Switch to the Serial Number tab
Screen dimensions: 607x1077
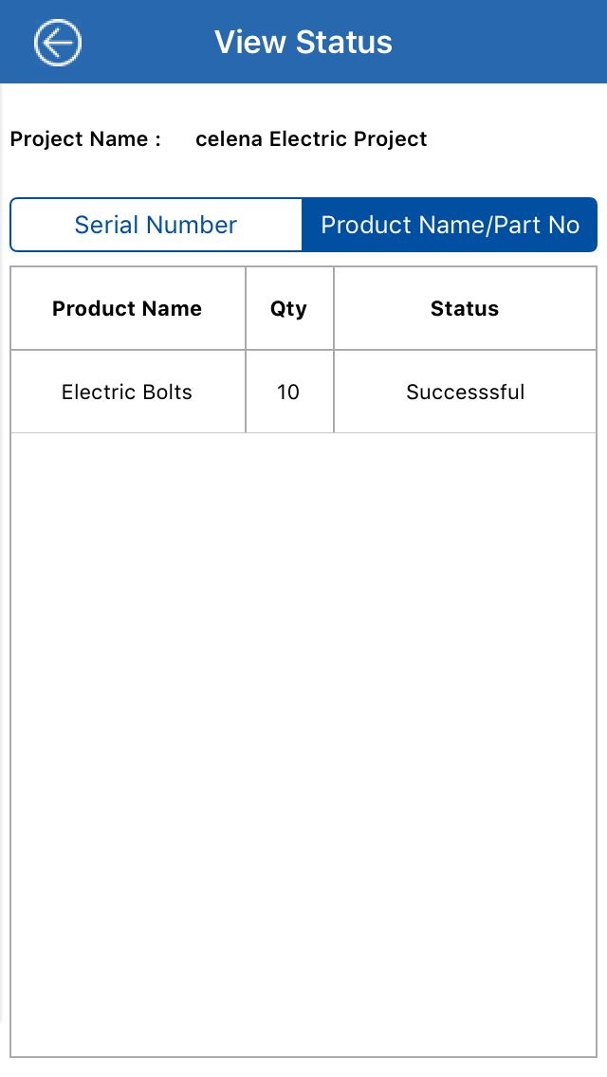pyautogui.click(x=156, y=225)
